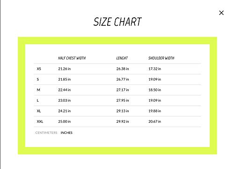The image size is (234, 169).
Task: Select the XL size row label
Action: point(39,111)
